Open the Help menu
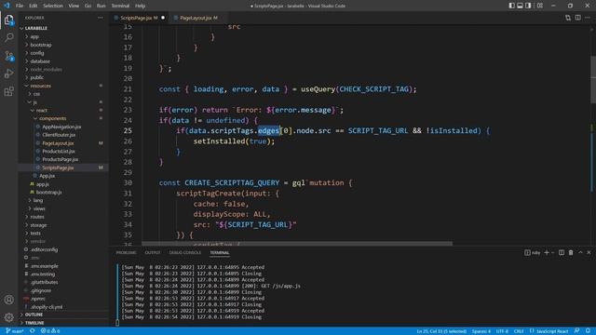 click(141, 6)
